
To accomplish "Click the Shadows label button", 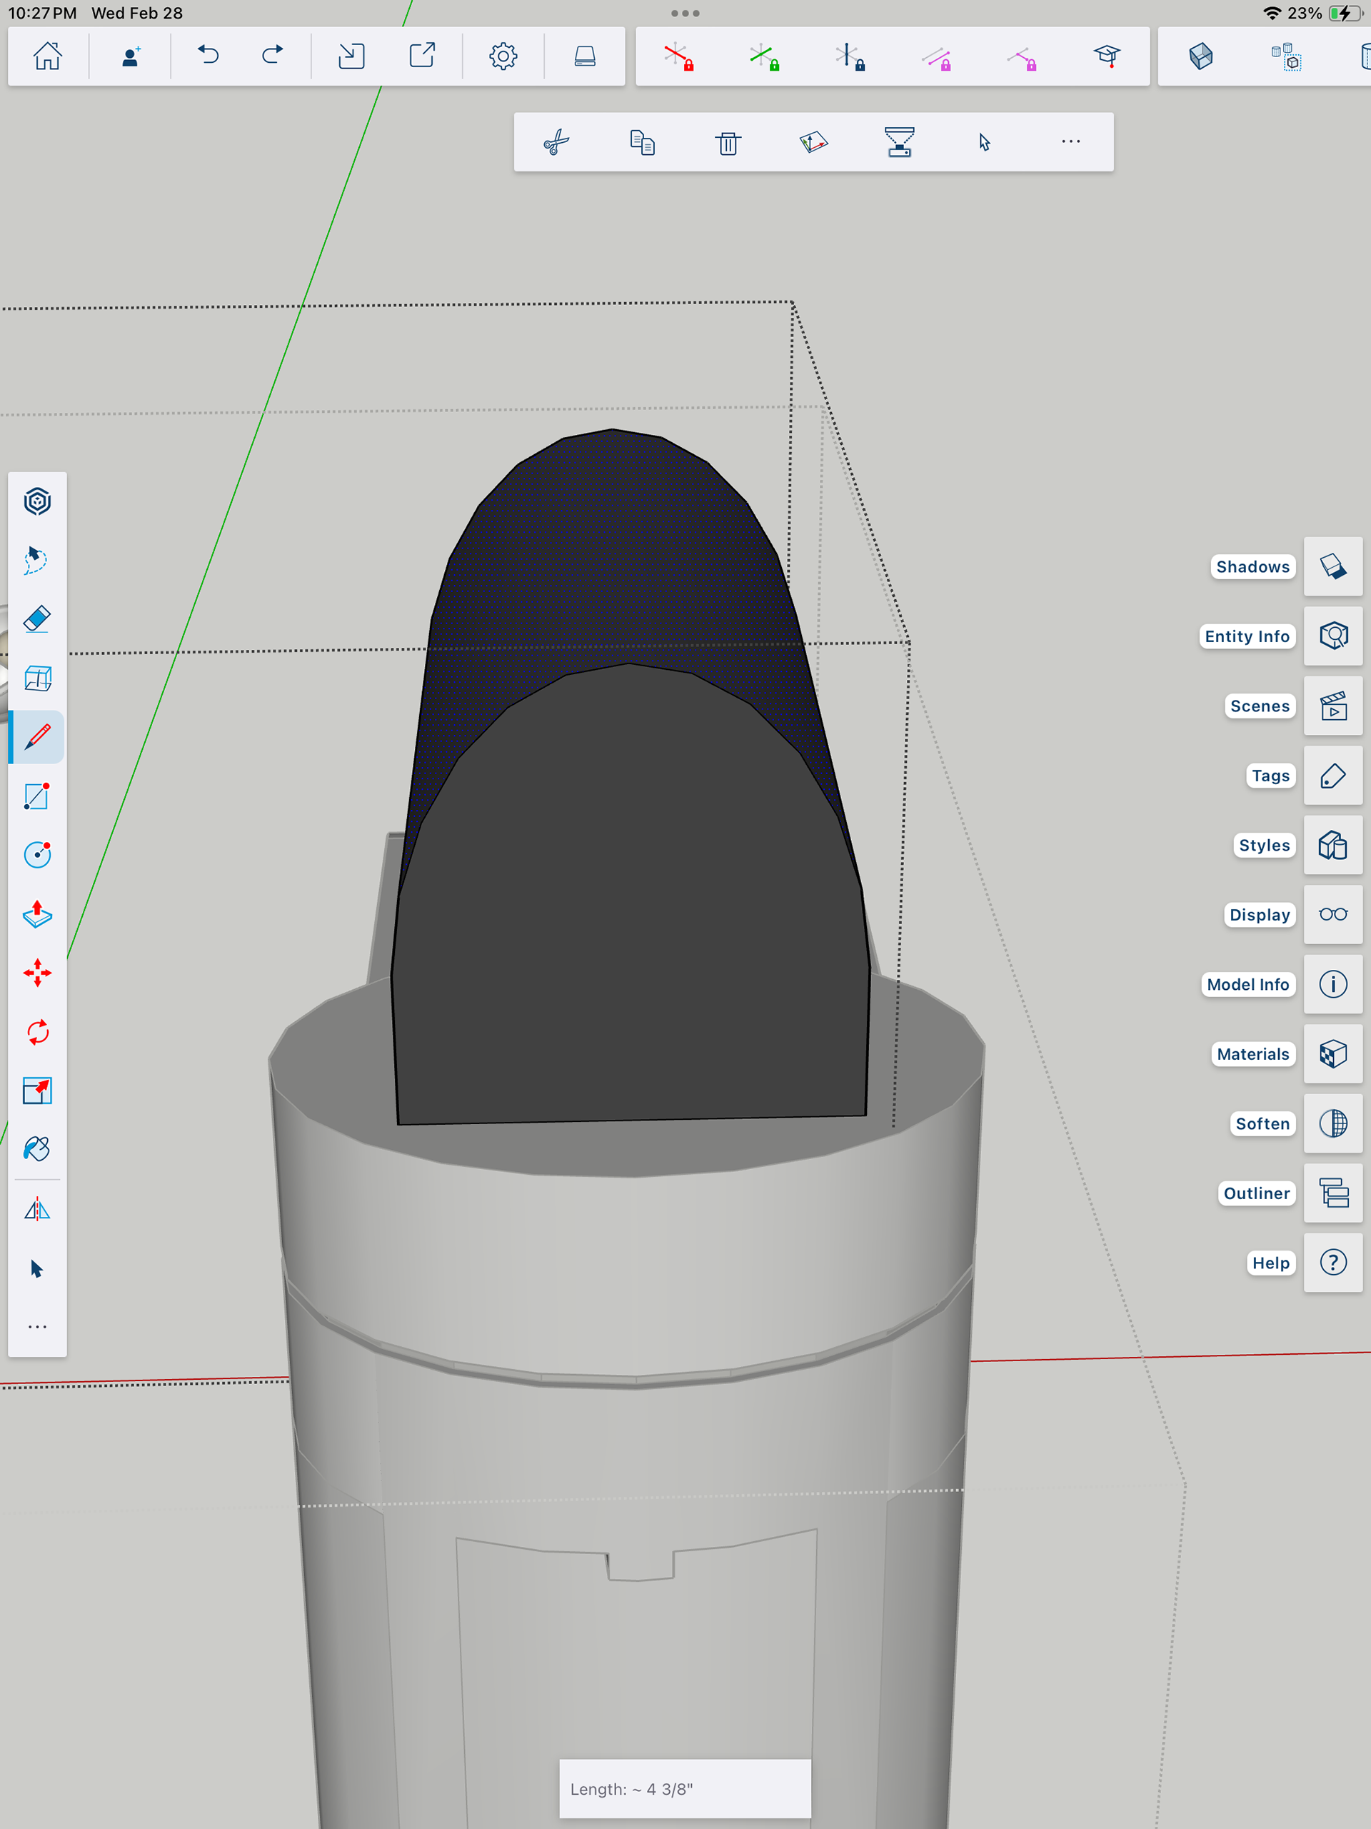I will click(x=1252, y=566).
